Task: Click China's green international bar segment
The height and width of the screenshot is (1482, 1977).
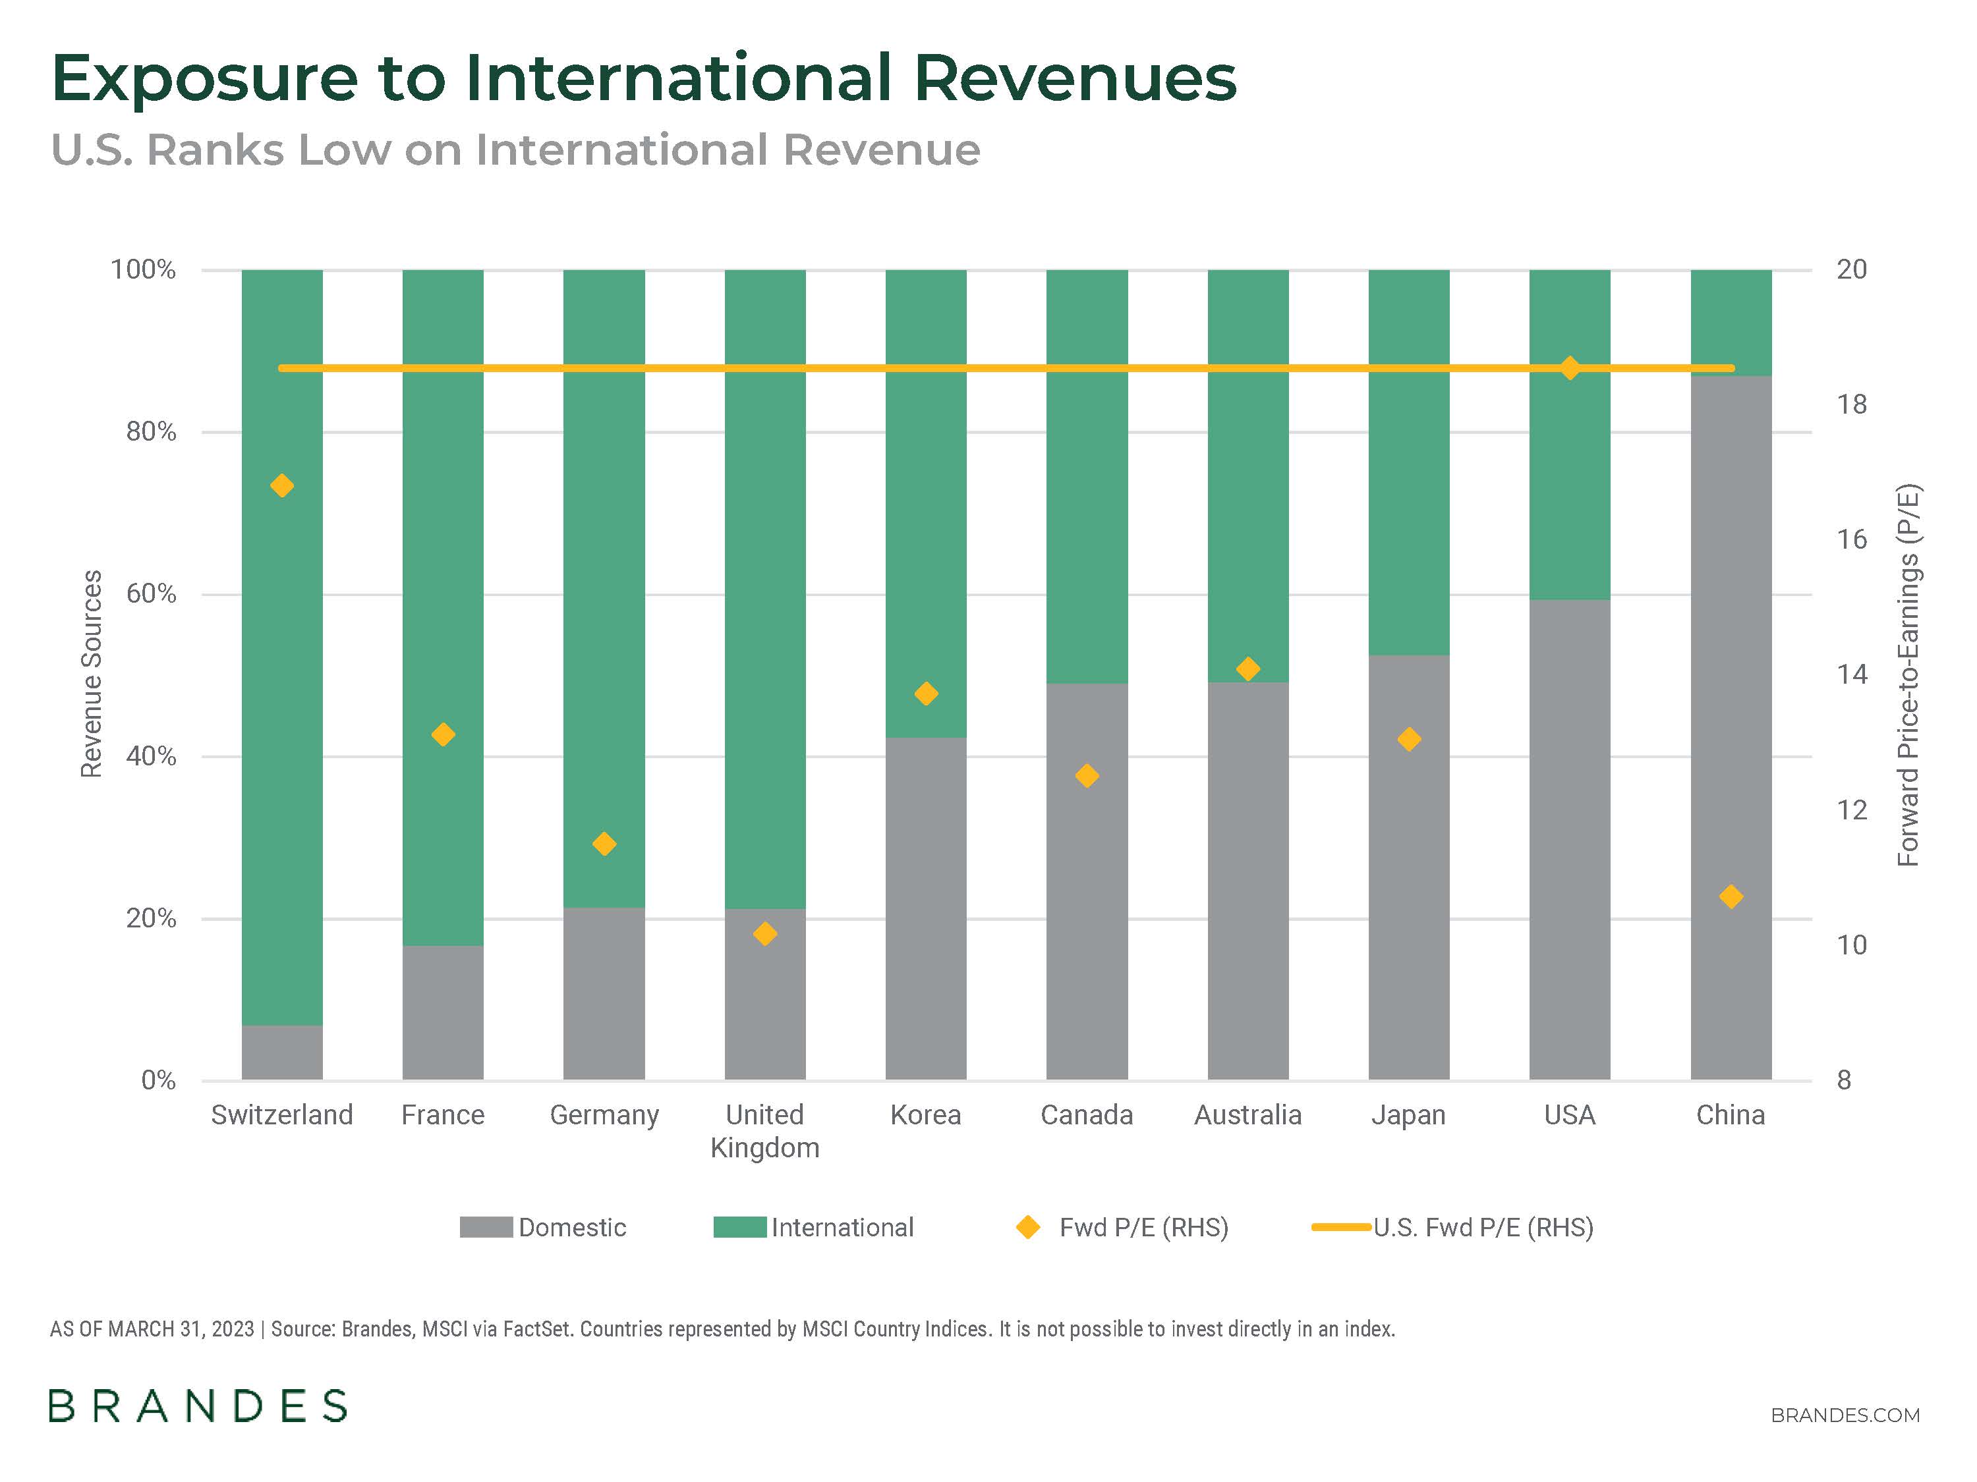Action: [x=1731, y=323]
